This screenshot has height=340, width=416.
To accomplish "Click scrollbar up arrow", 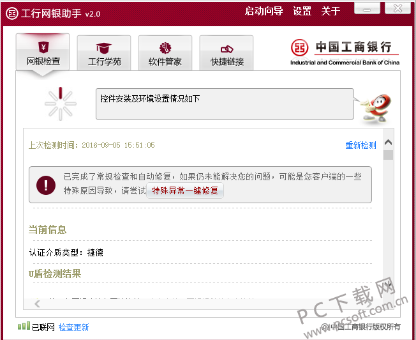I will (x=388, y=143).
